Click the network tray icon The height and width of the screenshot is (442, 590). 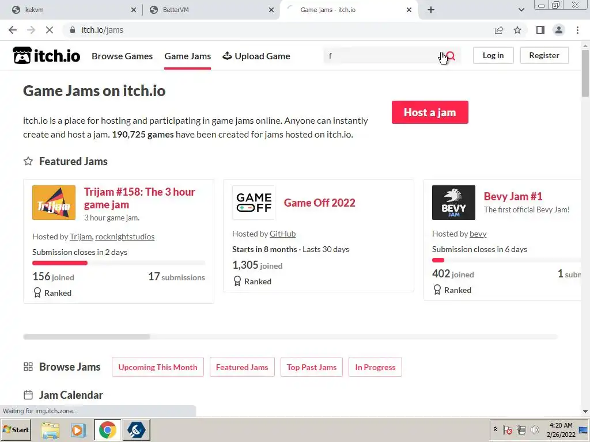tap(521, 430)
